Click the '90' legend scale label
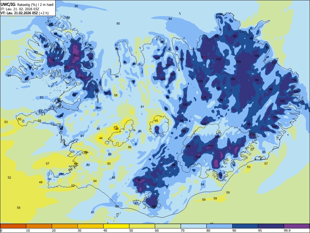The height and width of the screenshot is (233, 310). click(x=234, y=231)
